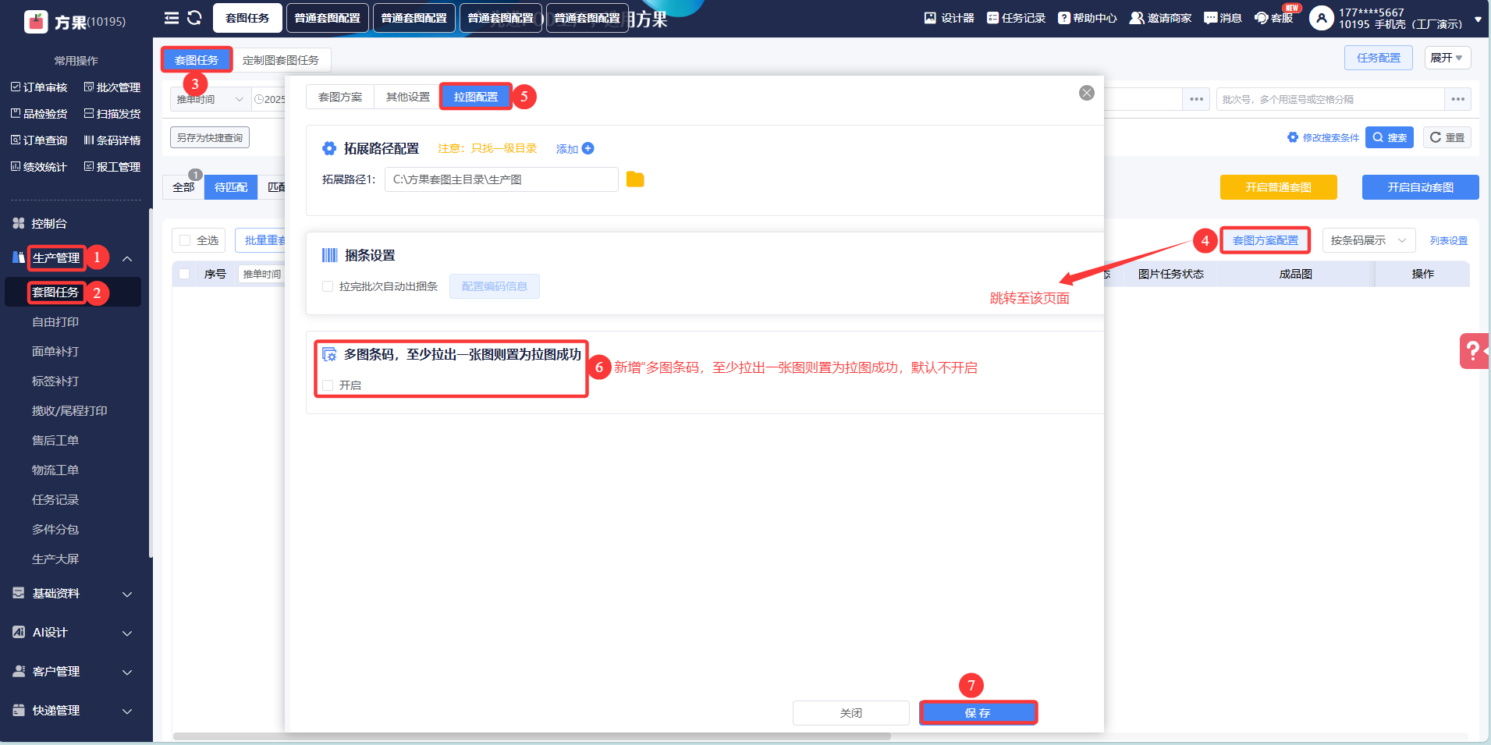The image size is (1491, 745).
Task: Click the 另存为快捷查询 button
Action: [210, 137]
